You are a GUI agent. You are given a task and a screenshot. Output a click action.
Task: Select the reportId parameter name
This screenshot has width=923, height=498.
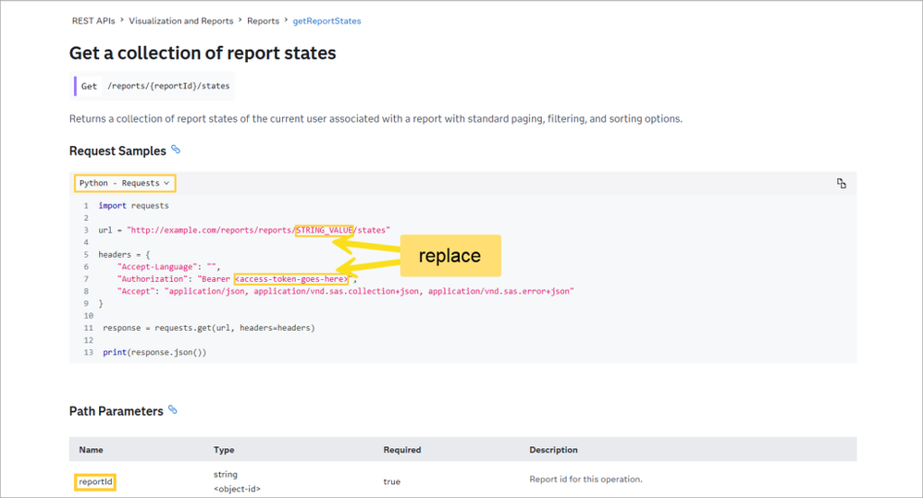pyautogui.click(x=95, y=481)
